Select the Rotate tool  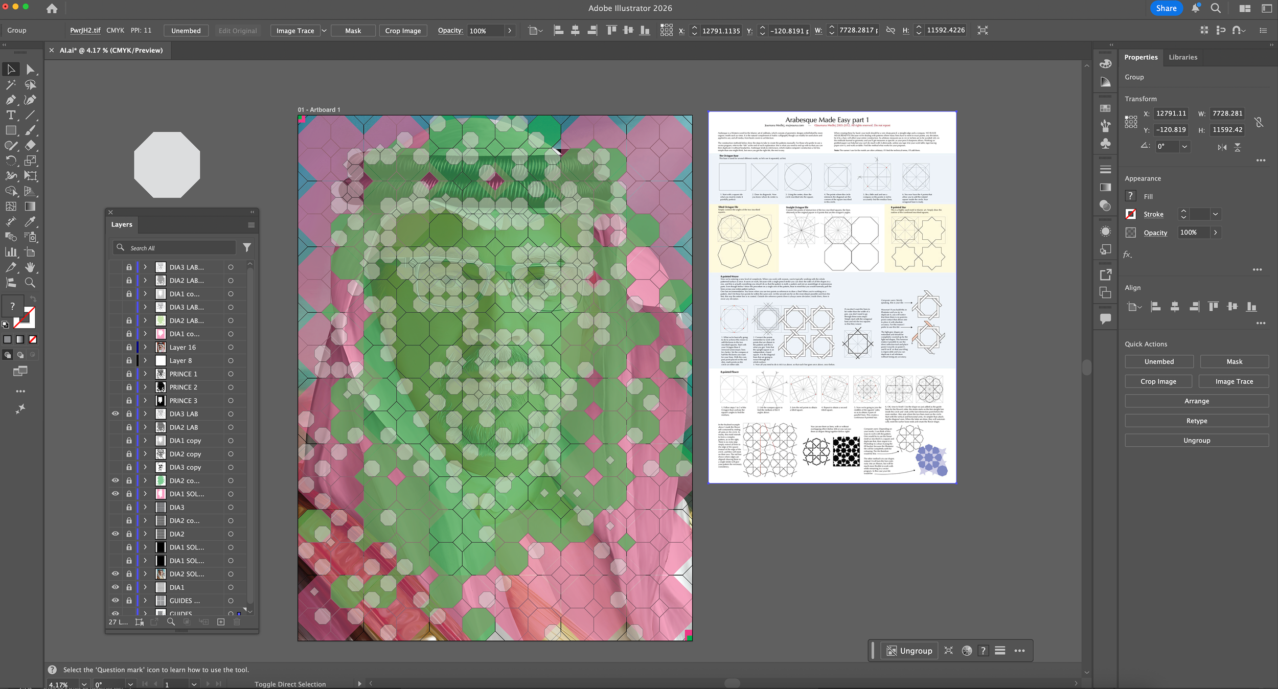point(11,160)
